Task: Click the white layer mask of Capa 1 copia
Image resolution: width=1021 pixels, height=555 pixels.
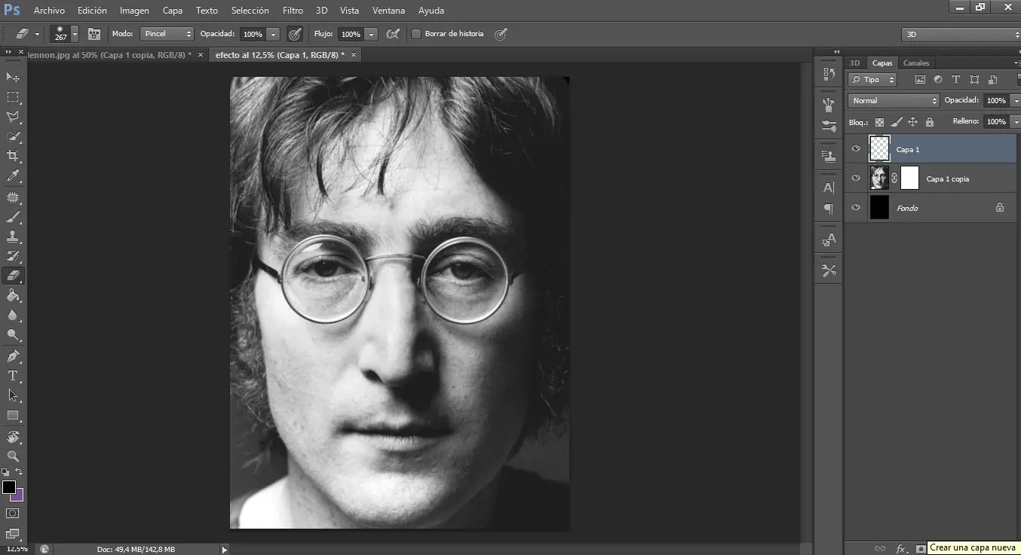Action: click(909, 178)
